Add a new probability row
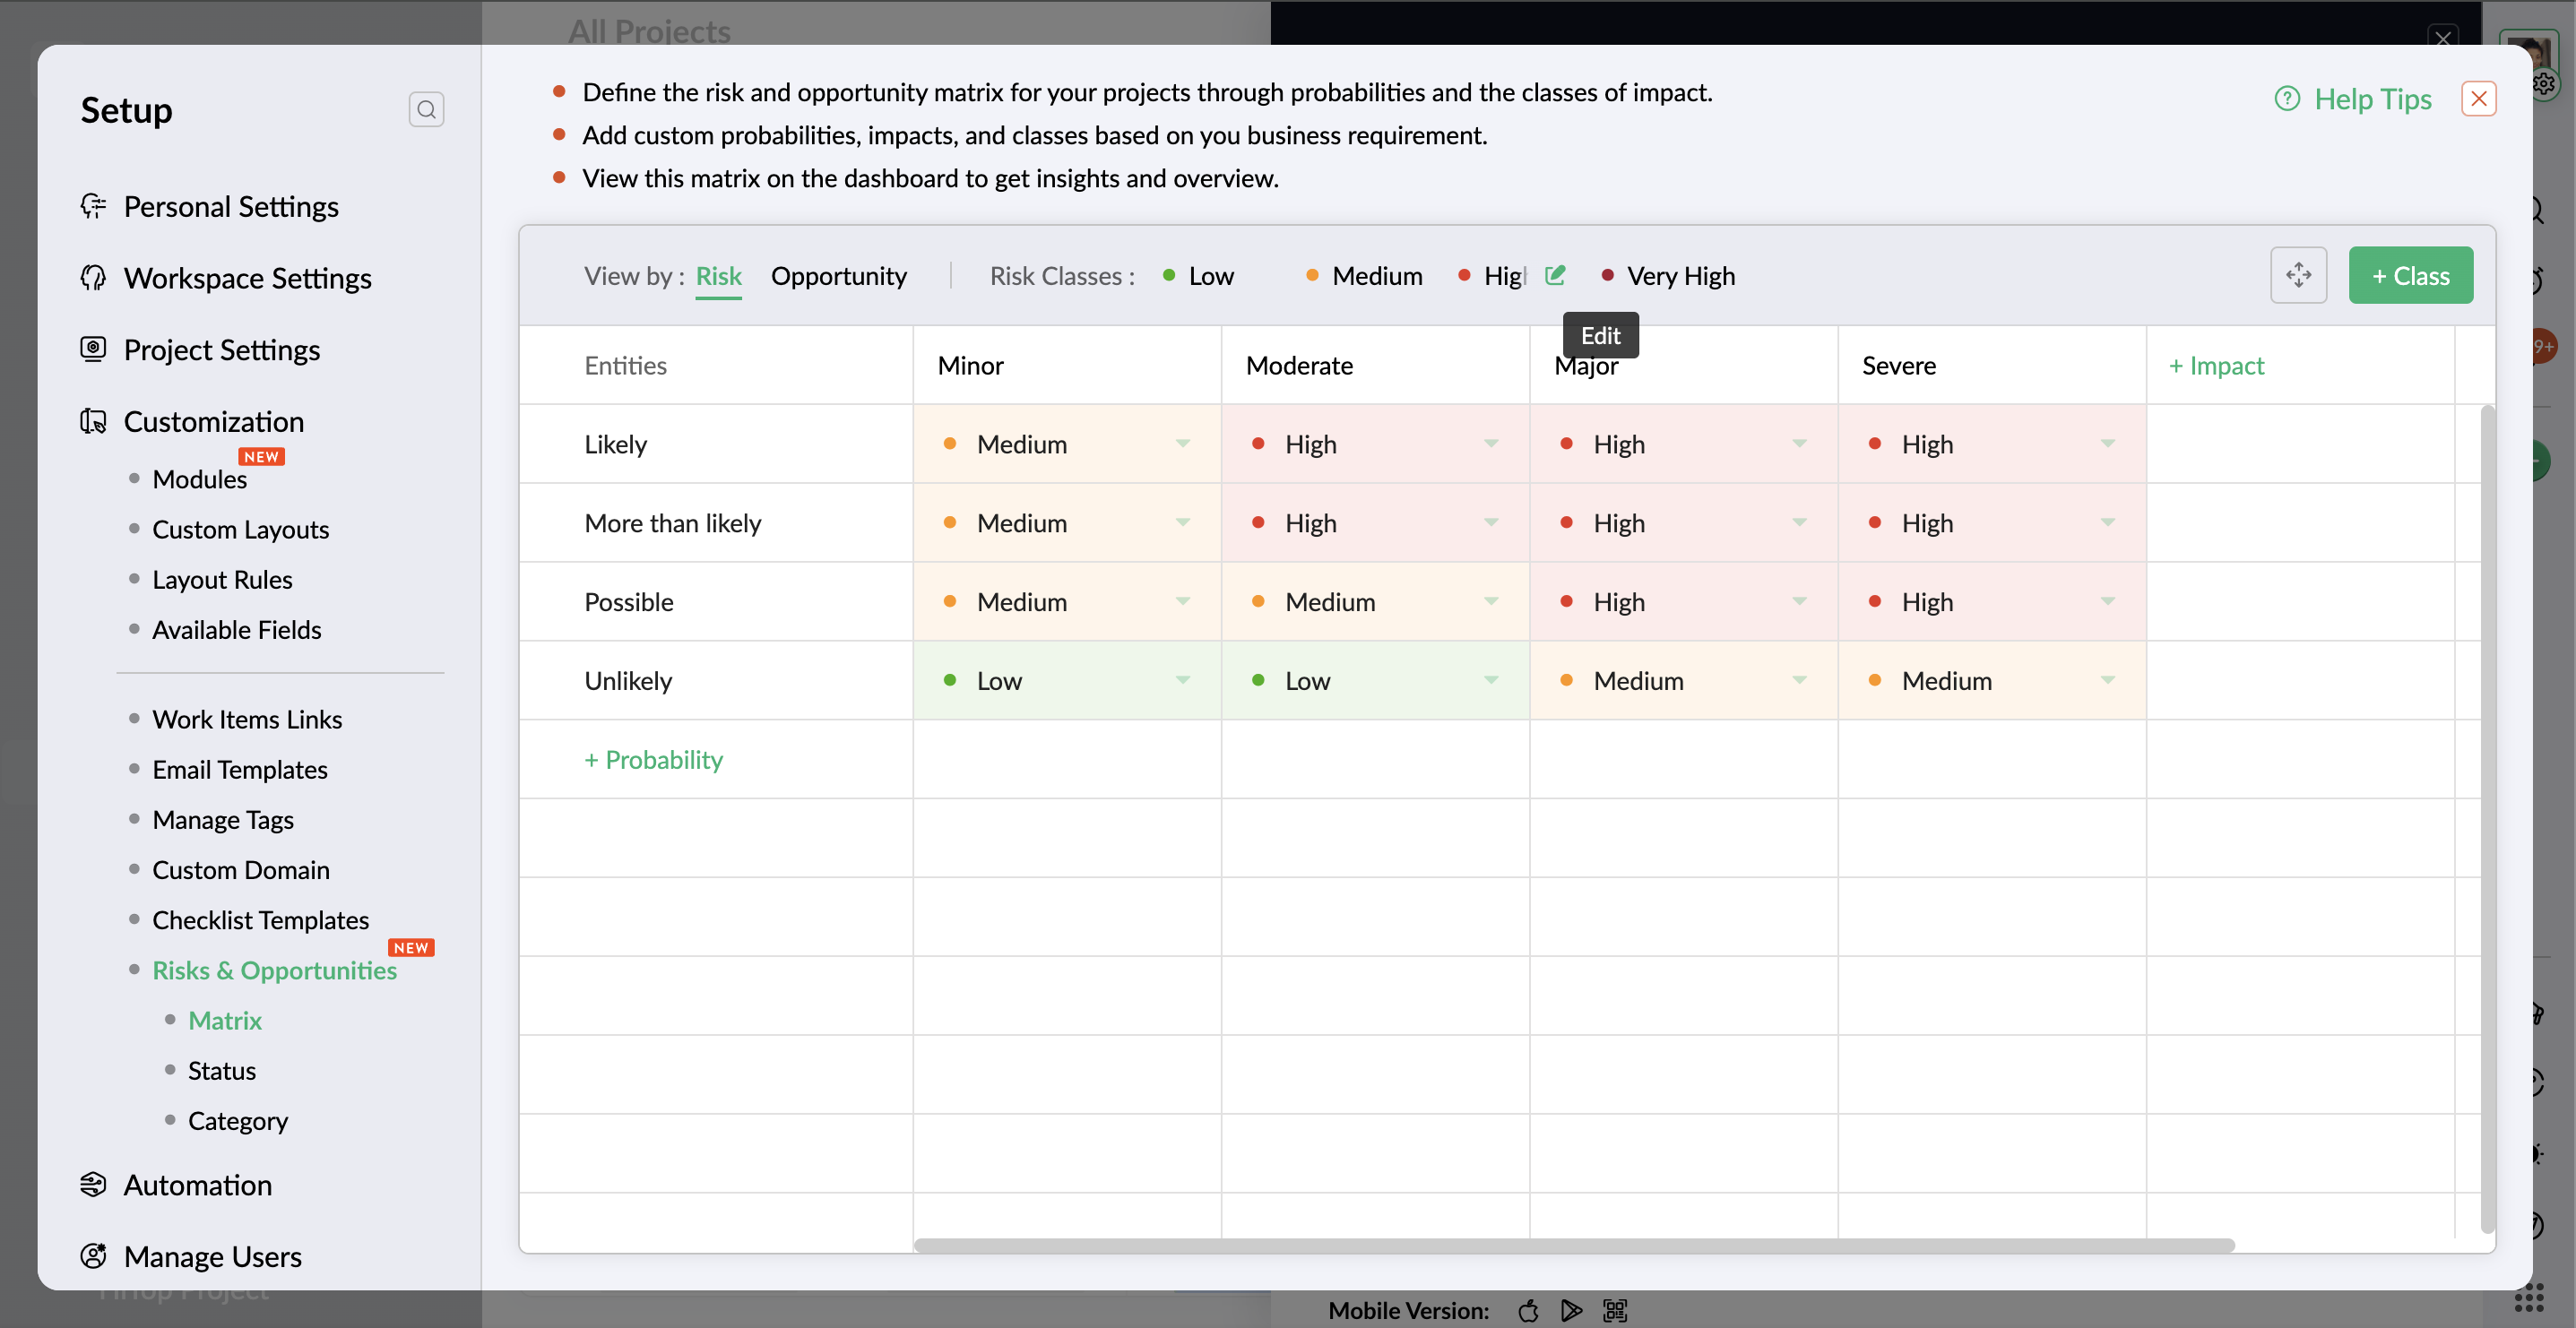 point(653,760)
